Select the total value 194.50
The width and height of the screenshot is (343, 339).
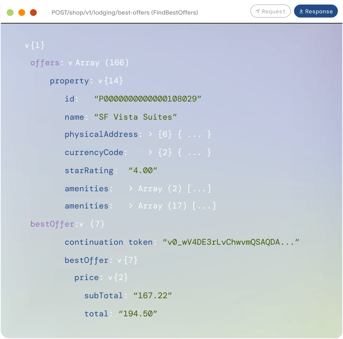pos(138,314)
